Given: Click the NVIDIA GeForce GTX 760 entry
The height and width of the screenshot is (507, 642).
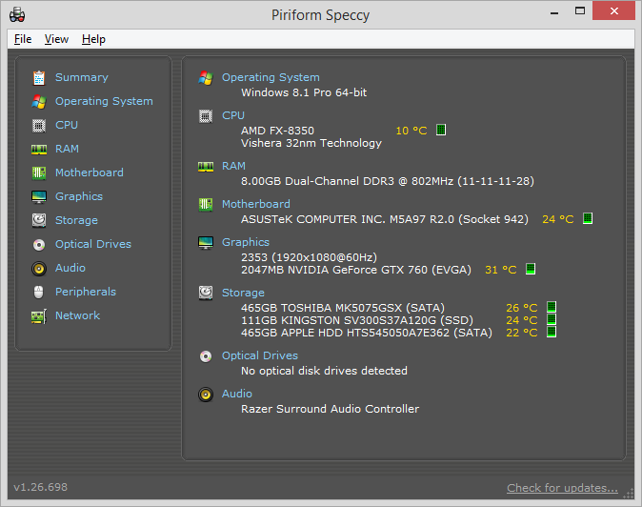Looking at the screenshot, I should [x=356, y=270].
